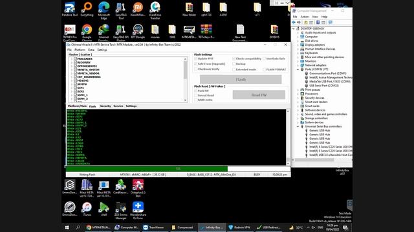The height and width of the screenshot is (232, 414).
Task: Expand the Disk drives node
Action: coord(298,41)
